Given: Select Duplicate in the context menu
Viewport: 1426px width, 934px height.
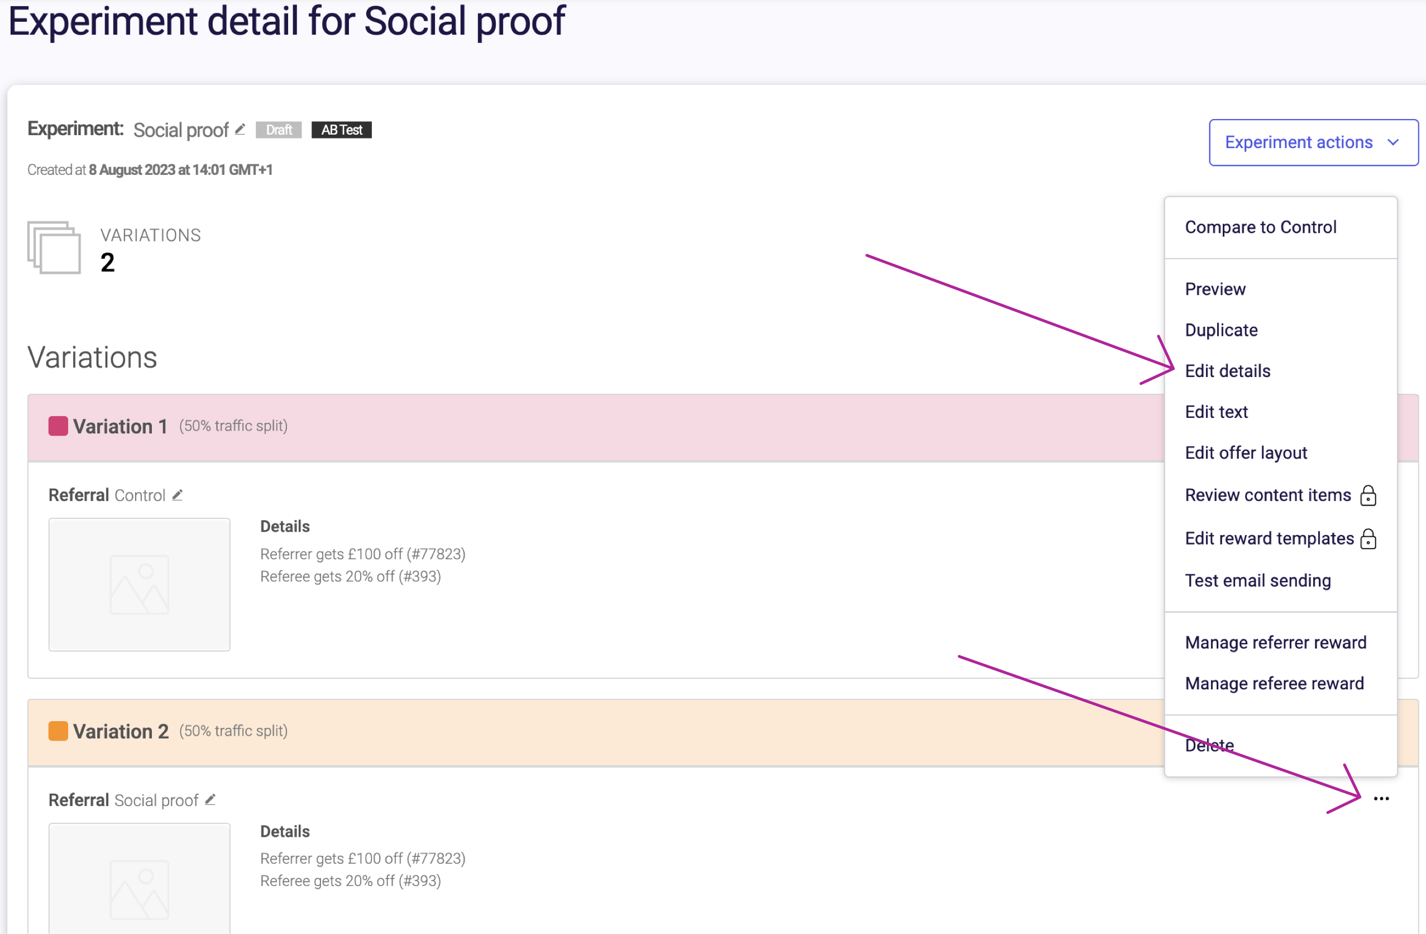Looking at the screenshot, I should 1221,330.
